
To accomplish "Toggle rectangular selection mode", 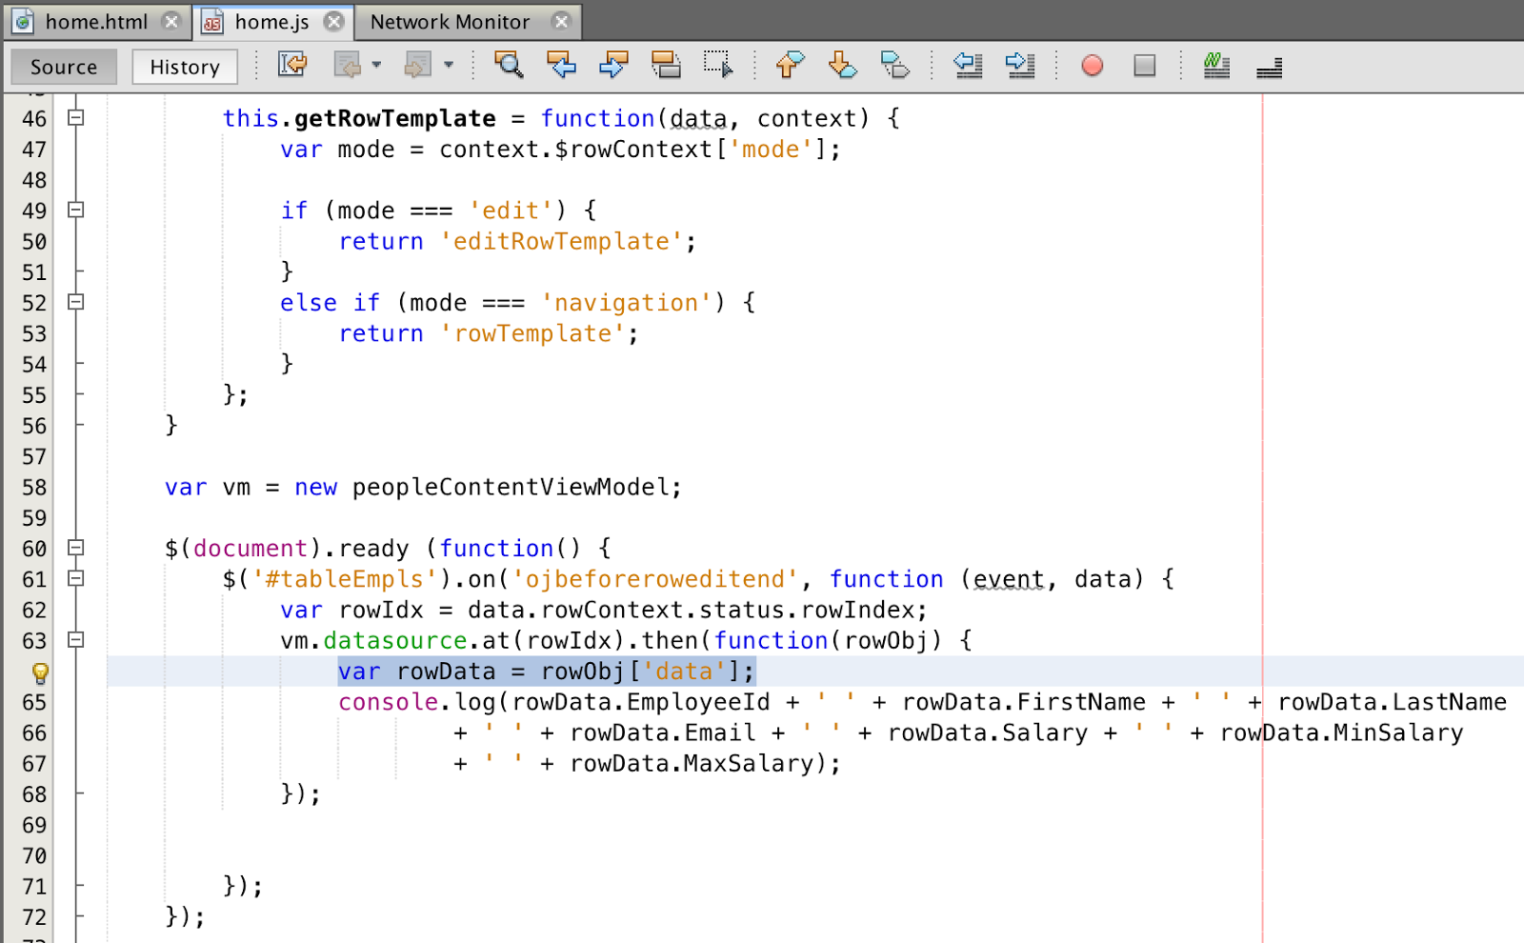I will [719, 65].
